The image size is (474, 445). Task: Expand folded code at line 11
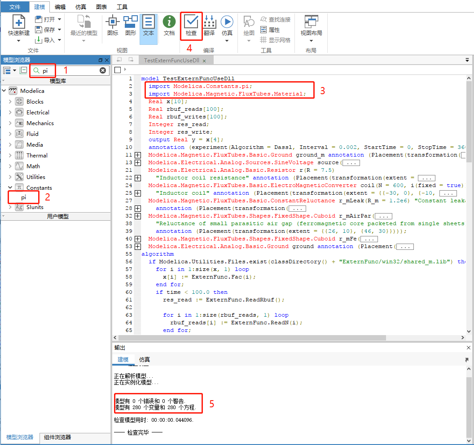click(x=138, y=155)
